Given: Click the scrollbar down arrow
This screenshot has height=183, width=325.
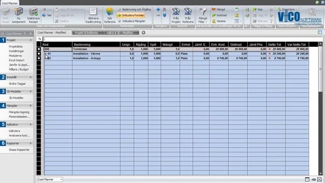Looking at the screenshot, I should 320,173.
